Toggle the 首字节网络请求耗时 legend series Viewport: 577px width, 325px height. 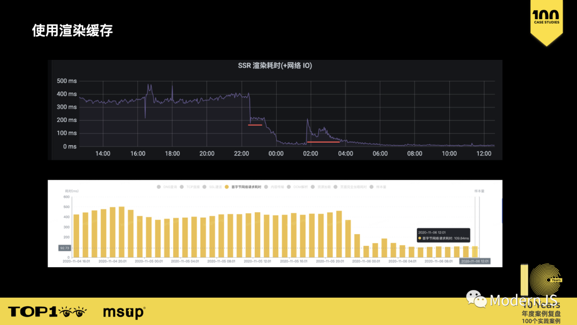[243, 187]
